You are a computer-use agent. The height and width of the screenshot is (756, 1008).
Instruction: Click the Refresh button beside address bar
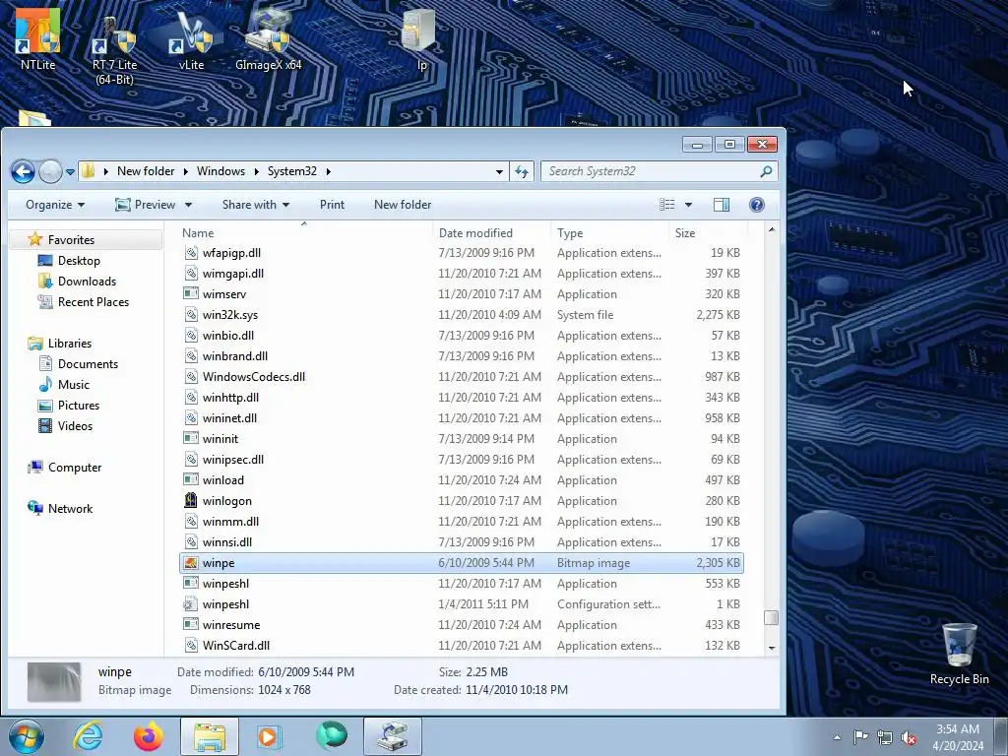point(522,171)
